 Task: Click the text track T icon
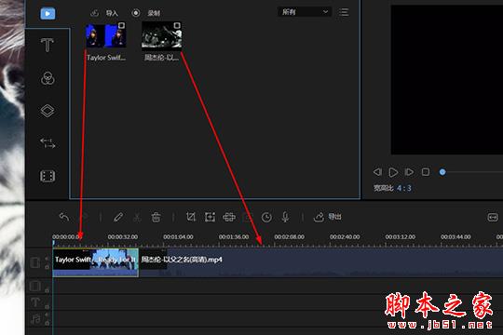coord(35,302)
